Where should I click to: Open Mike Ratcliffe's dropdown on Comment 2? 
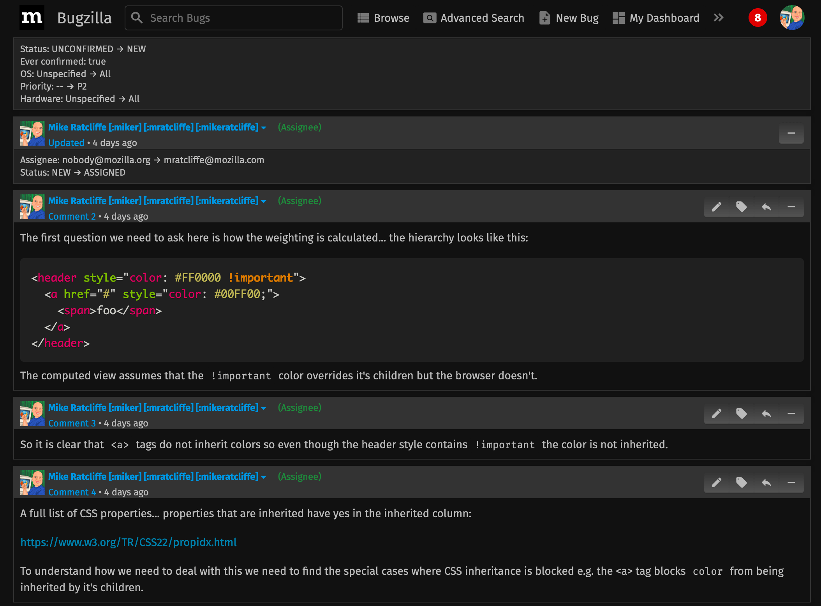tap(264, 201)
